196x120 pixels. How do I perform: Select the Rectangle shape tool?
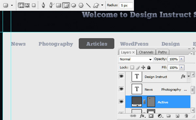(x=58, y=5)
